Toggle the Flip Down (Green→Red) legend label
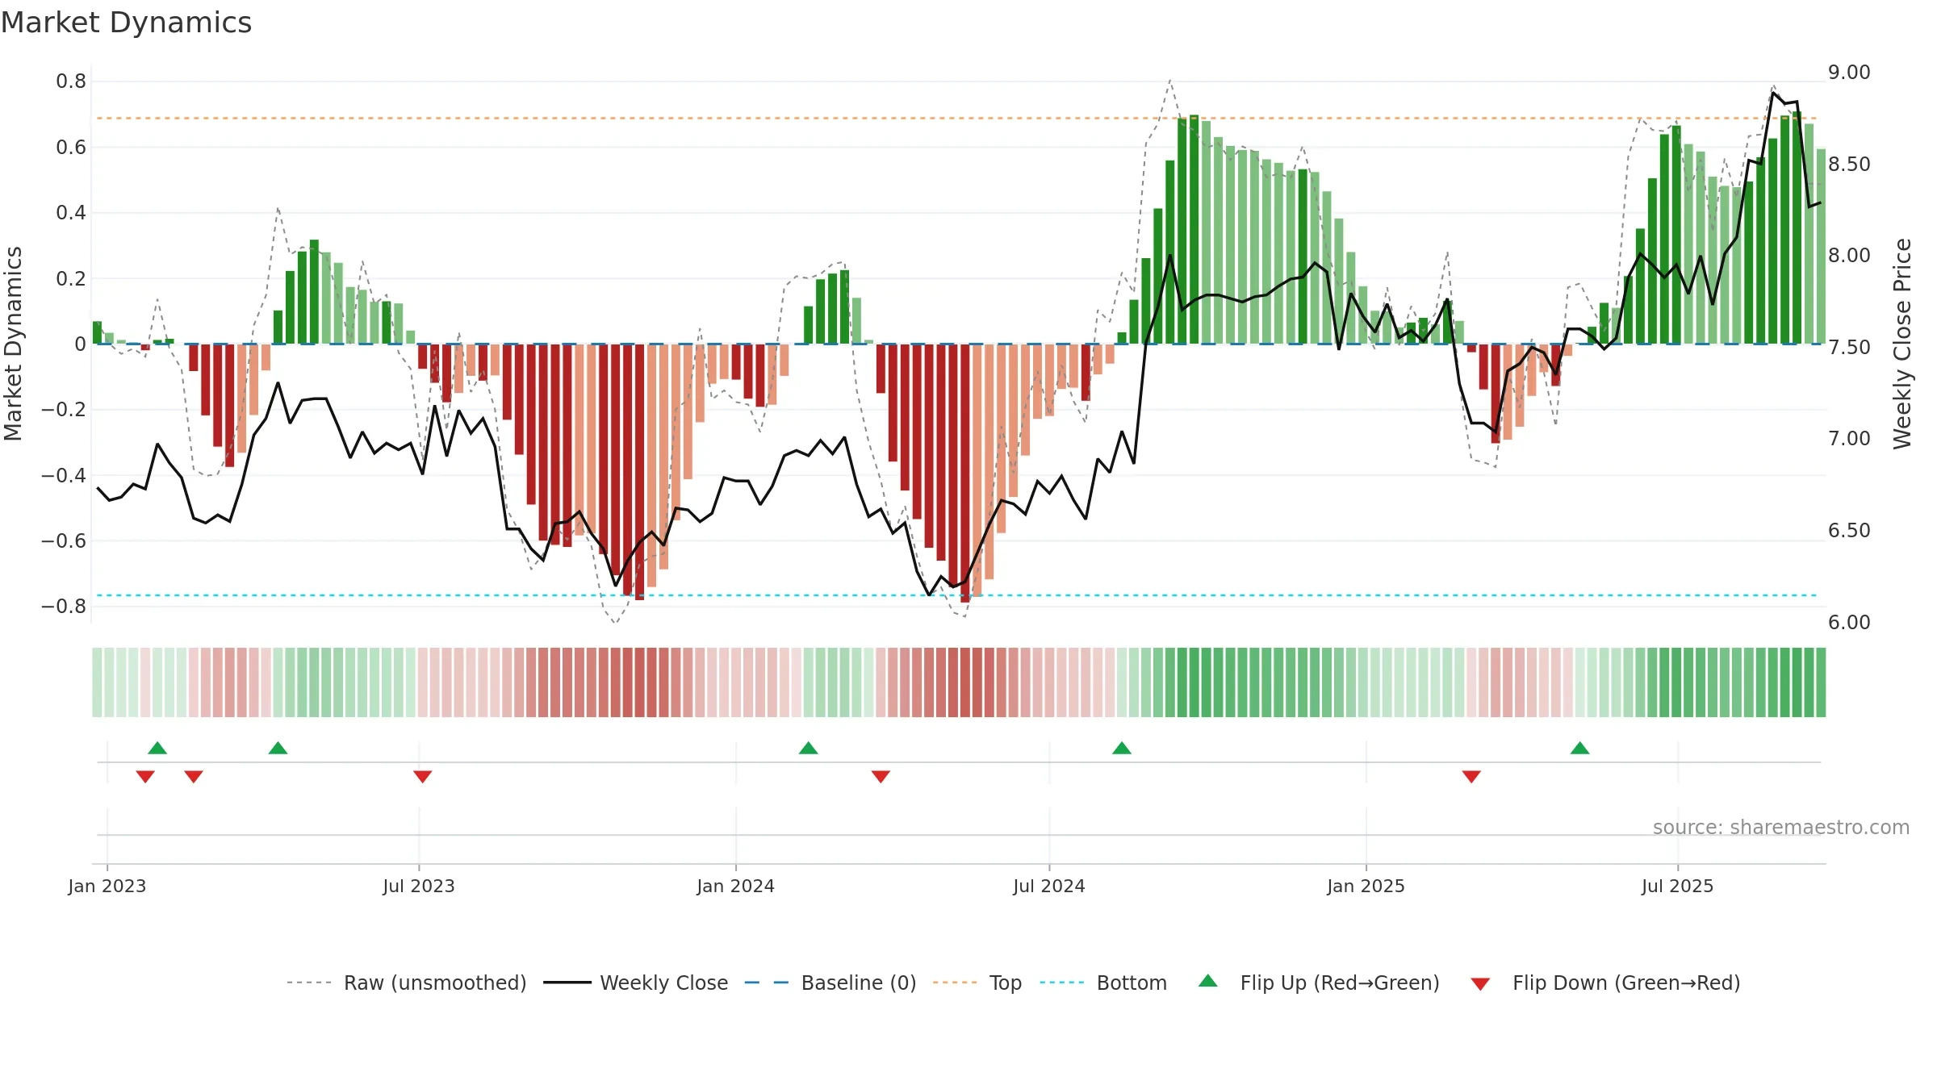The width and height of the screenshot is (1937, 1089). tap(1626, 983)
